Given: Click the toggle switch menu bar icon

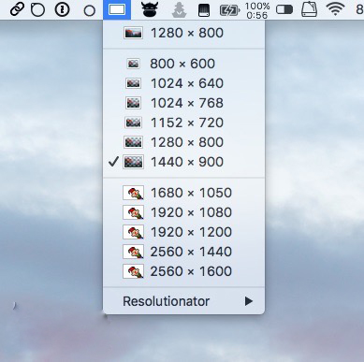Looking at the screenshot, I should click(x=284, y=10).
